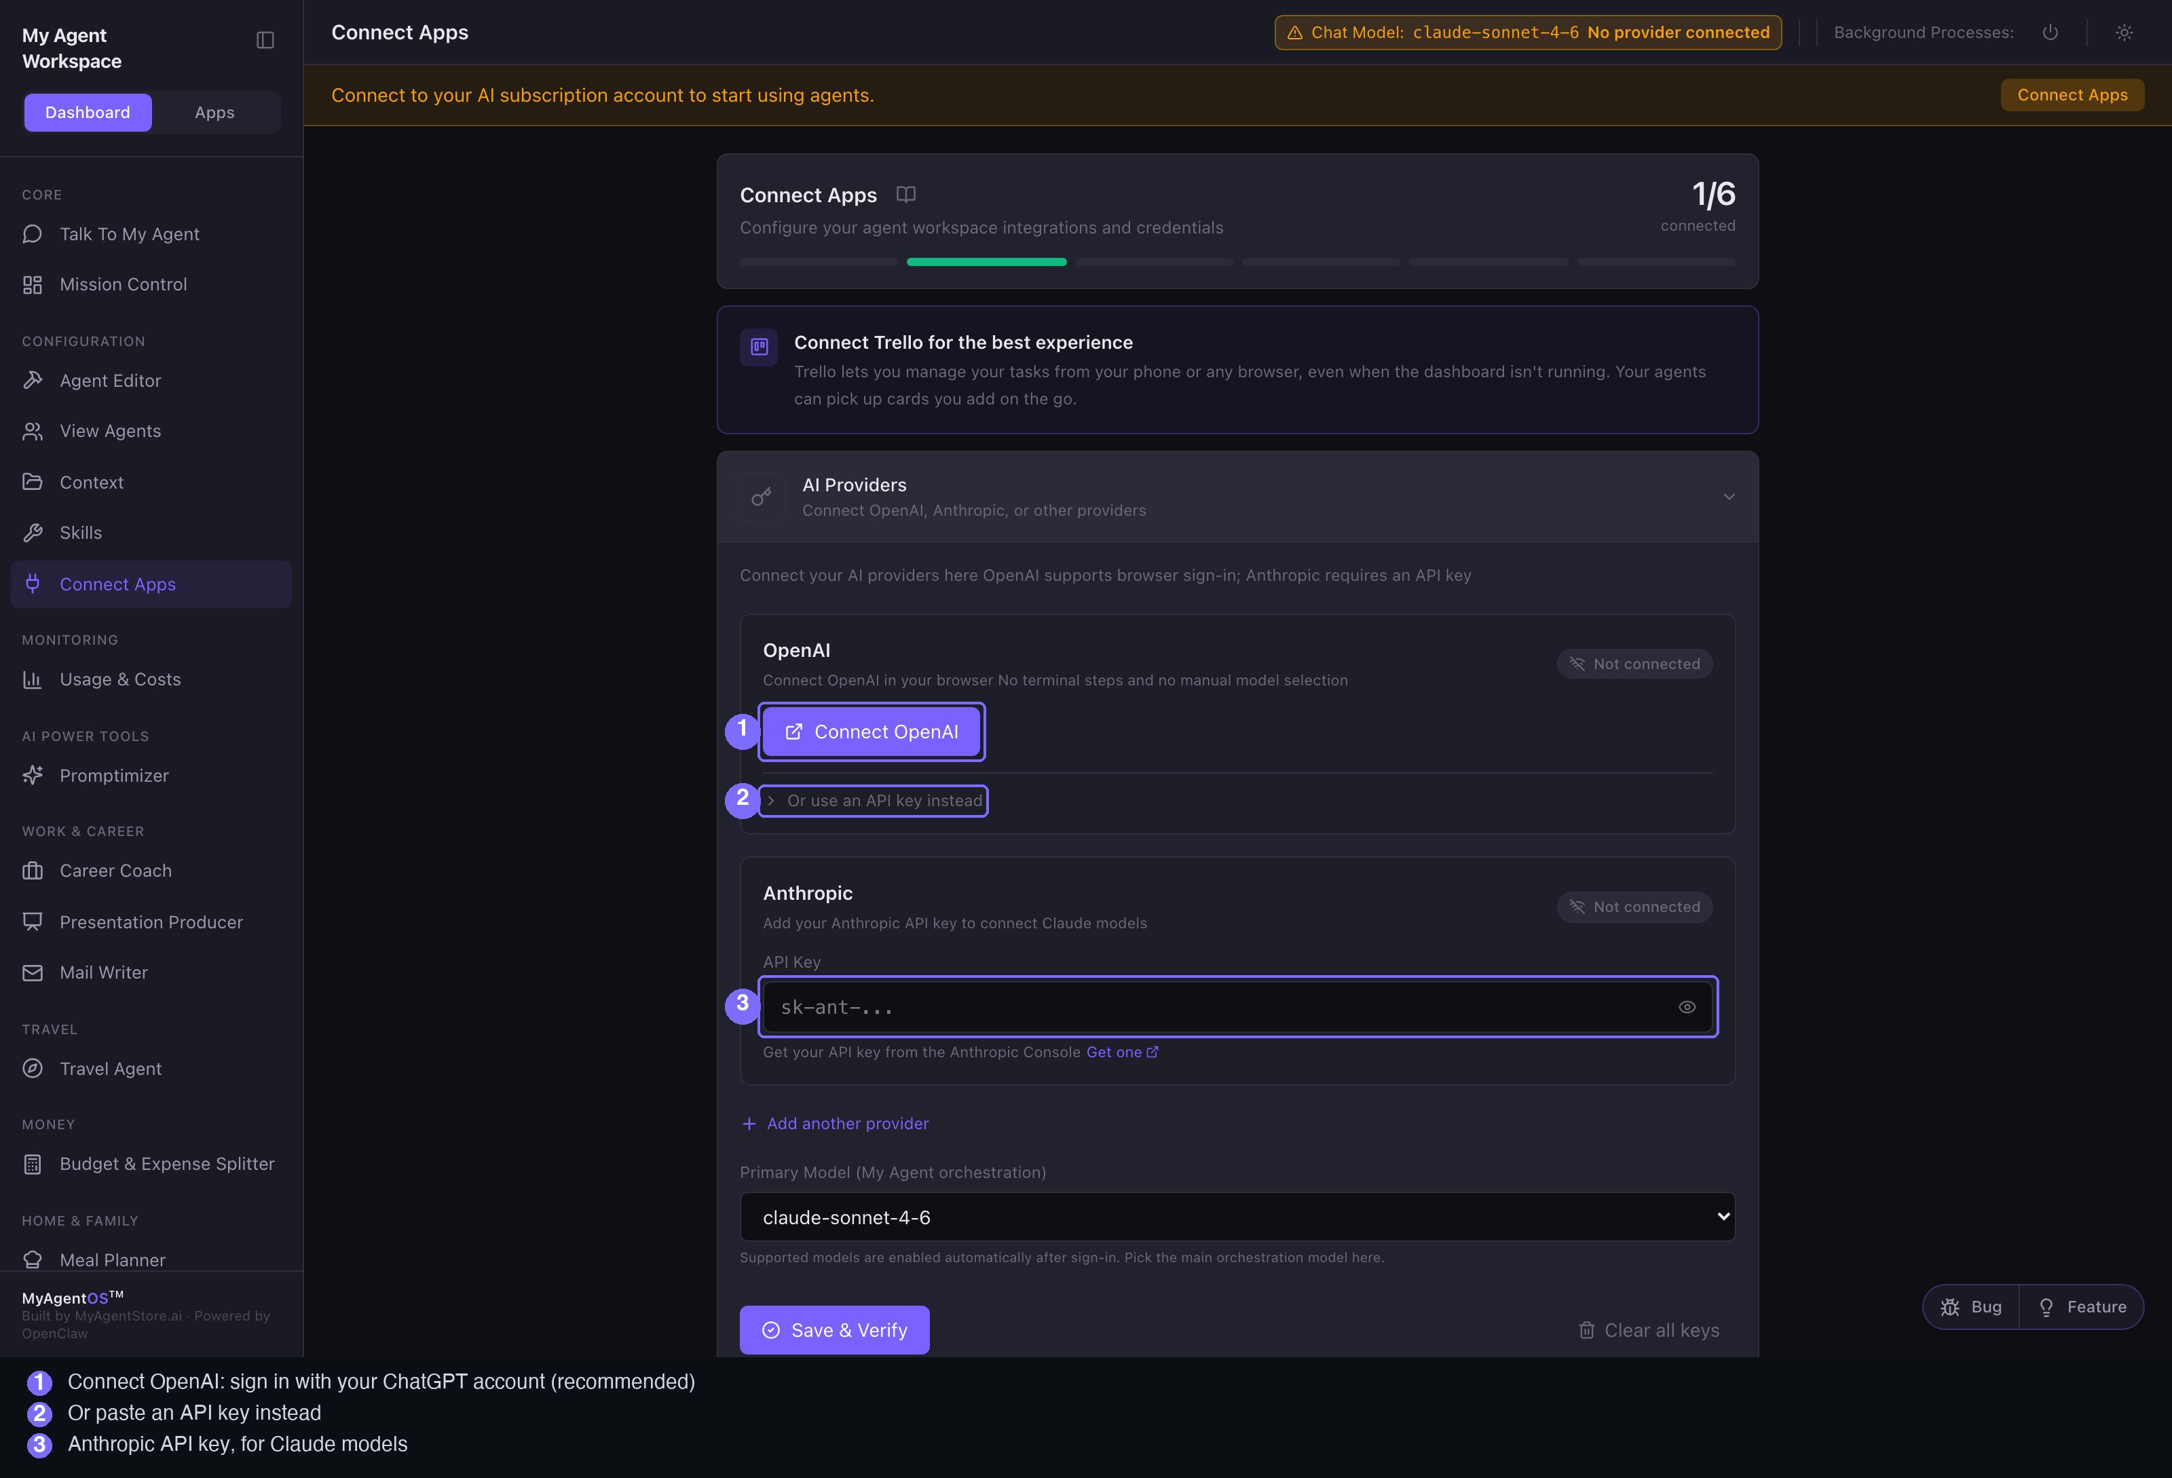Select Connect Apps sidebar item
The height and width of the screenshot is (1478, 2172).
[151, 584]
